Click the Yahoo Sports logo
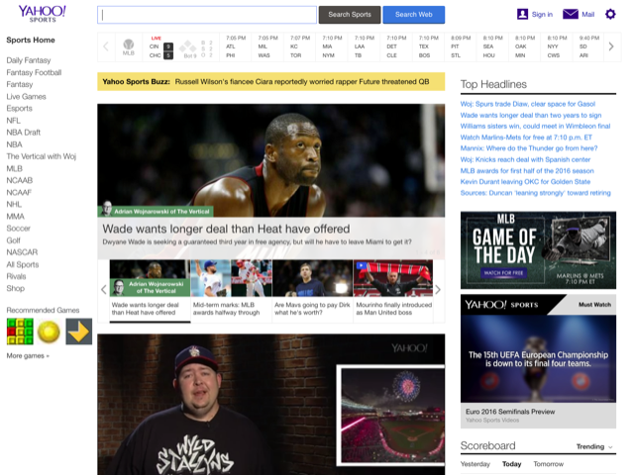634x475 pixels. (42, 14)
